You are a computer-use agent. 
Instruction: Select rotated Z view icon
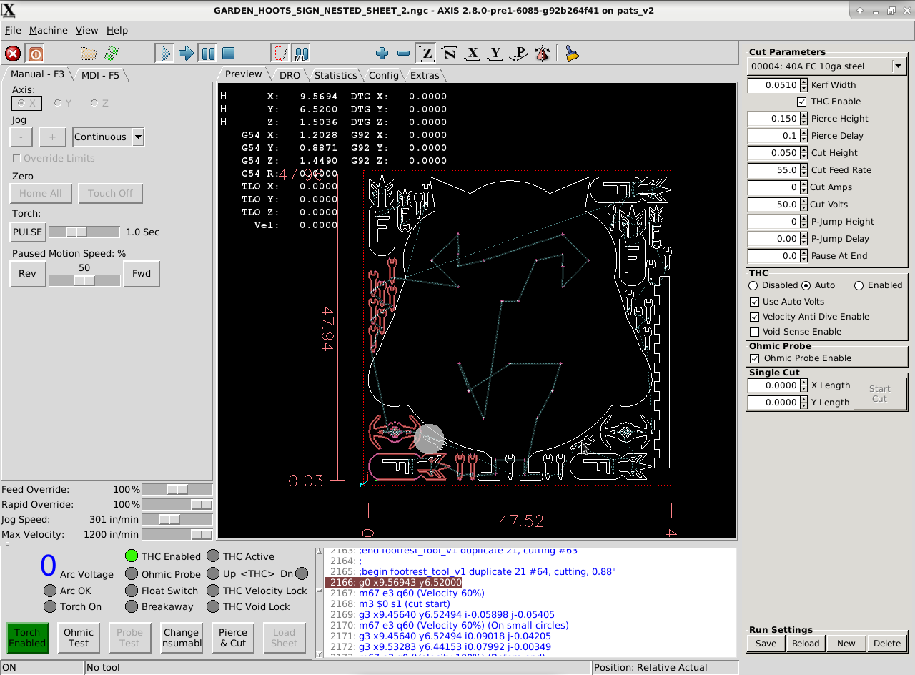450,54
